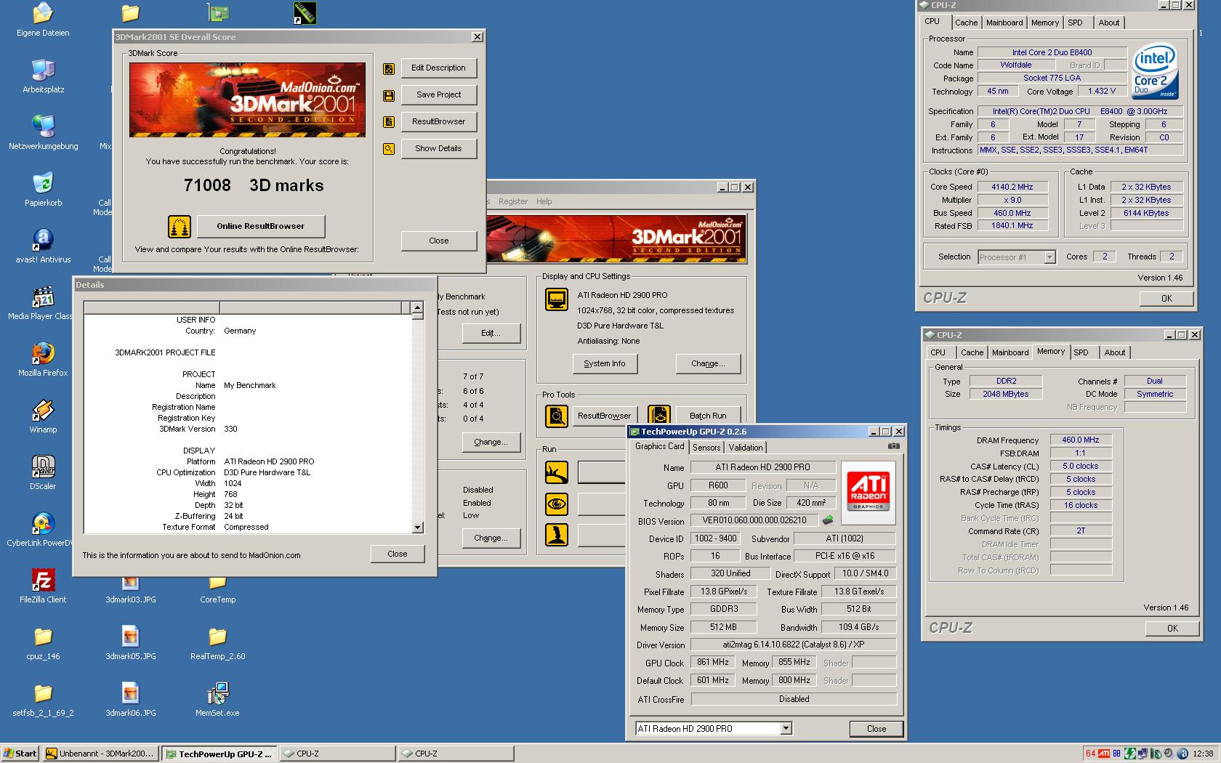Image resolution: width=1221 pixels, height=763 pixels.
Task: Click the Save Project button
Action: pyautogui.click(x=438, y=95)
